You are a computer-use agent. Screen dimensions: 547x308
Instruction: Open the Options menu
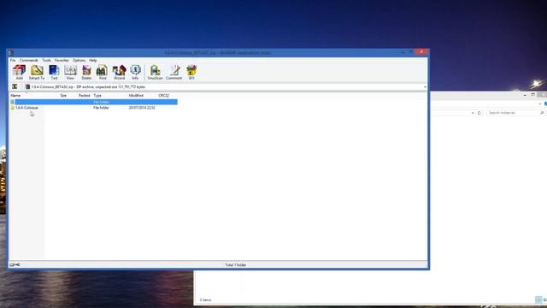tap(79, 61)
